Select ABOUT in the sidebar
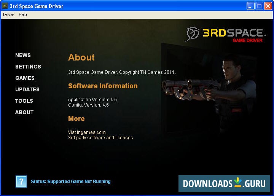 [x=24, y=112]
